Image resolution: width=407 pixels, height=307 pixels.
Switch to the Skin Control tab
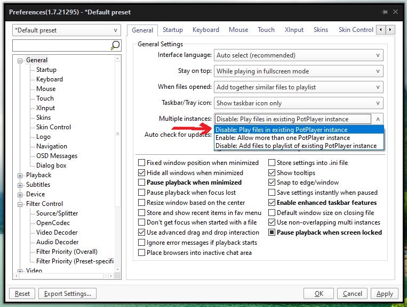pos(356,30)
